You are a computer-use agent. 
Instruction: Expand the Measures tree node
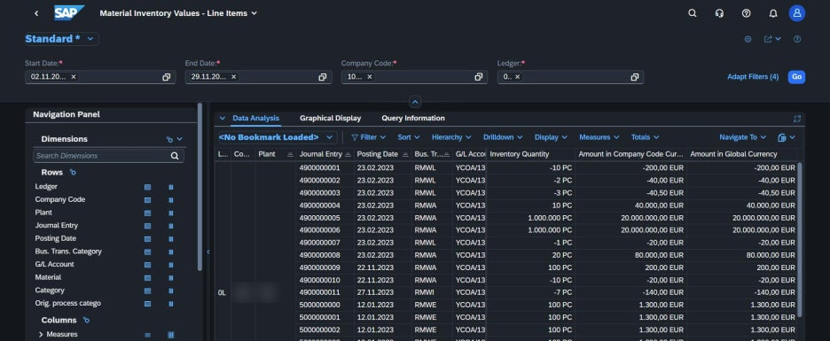coord(41,335)
